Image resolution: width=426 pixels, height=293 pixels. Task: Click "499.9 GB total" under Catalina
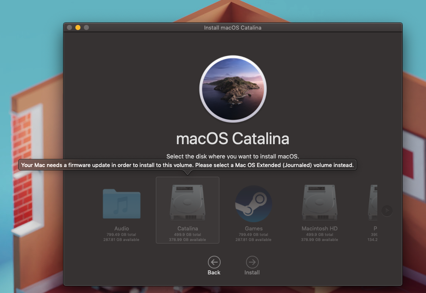pyautogui.click(x=188, y=235)
